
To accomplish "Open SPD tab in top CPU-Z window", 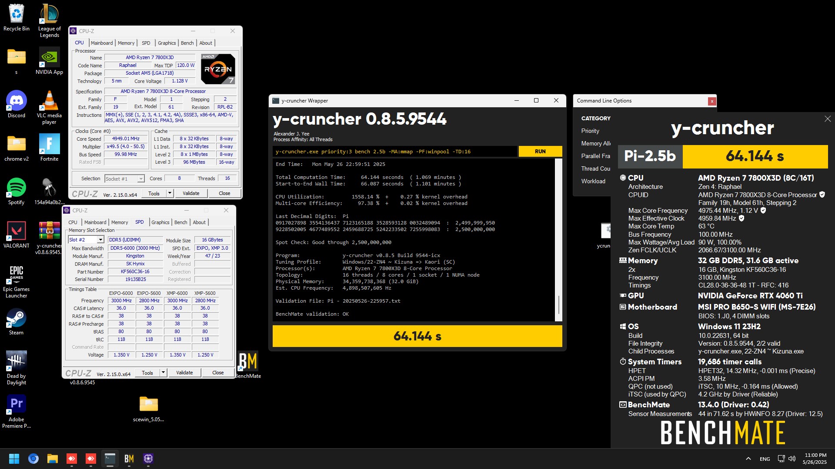I will 146,43.
